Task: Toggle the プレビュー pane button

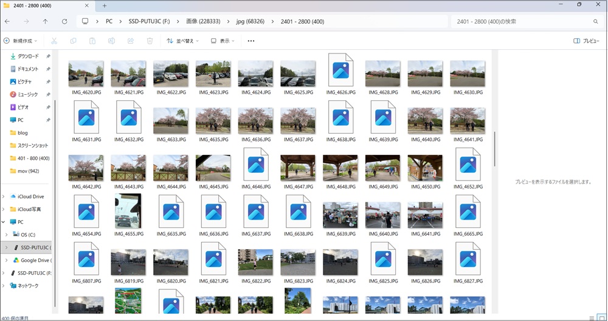Action: pos(586,41)
